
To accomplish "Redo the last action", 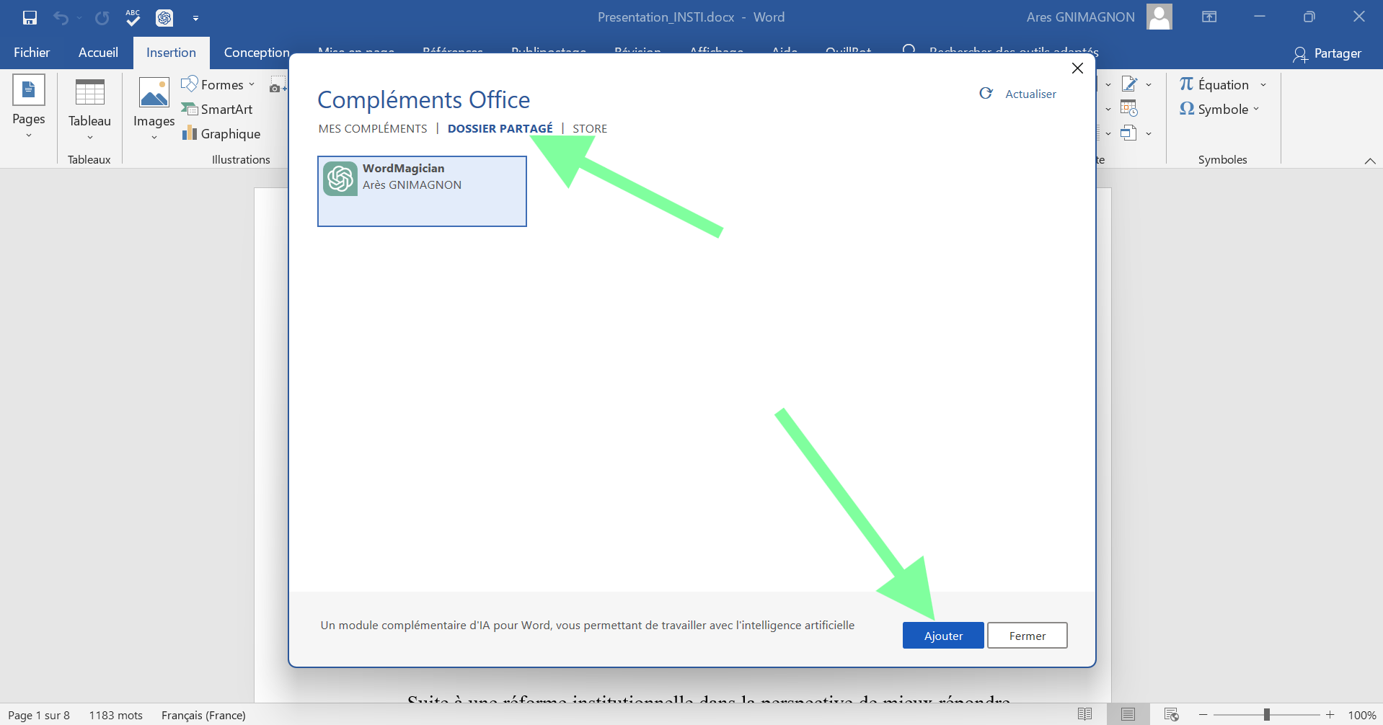I will (x=102, y=17).
